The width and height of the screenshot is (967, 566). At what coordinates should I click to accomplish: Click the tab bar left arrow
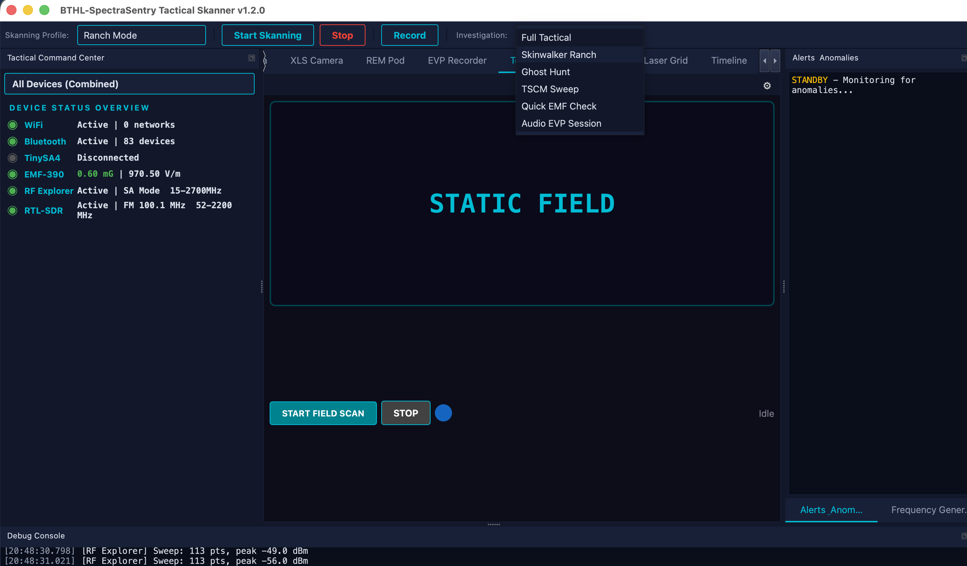tap(764, 61)
